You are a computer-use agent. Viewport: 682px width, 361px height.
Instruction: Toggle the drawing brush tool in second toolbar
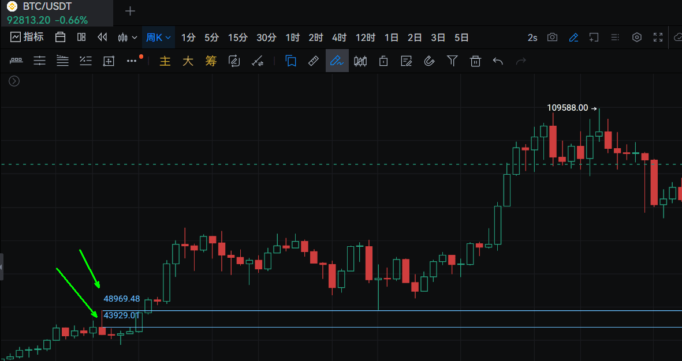(x=337, y=61)
